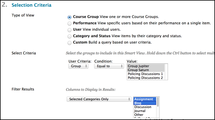Select Category and Status radio button
The width and height of the screenshot is (215, 120).
click(69, 36)
